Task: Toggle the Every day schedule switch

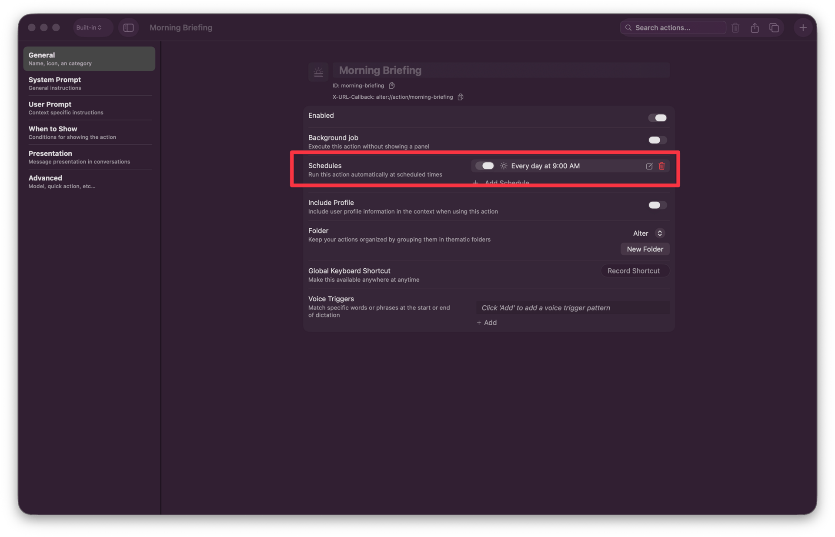Action: (484, 166)
